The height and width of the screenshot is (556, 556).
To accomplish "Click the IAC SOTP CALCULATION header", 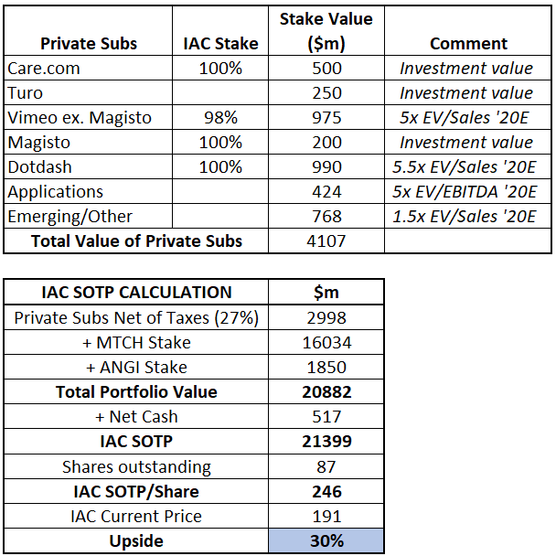I will pos(136,292).
